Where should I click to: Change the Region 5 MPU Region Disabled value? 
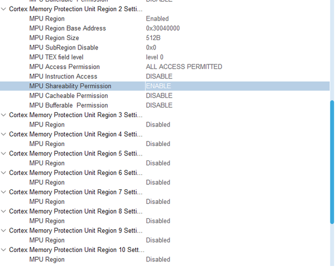(158, 163)
